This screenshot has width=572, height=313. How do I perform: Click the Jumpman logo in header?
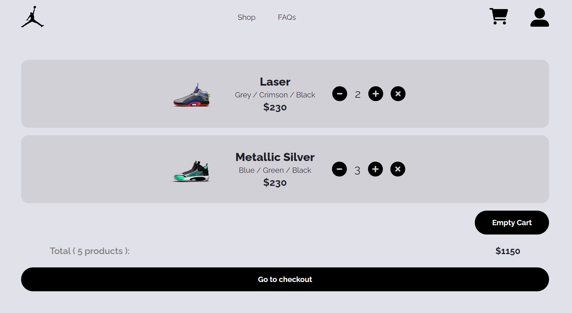(33, 17)
